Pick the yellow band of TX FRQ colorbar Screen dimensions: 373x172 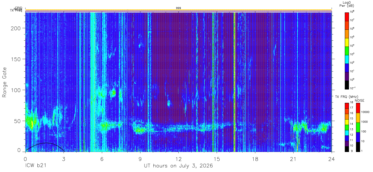[347, 122]
